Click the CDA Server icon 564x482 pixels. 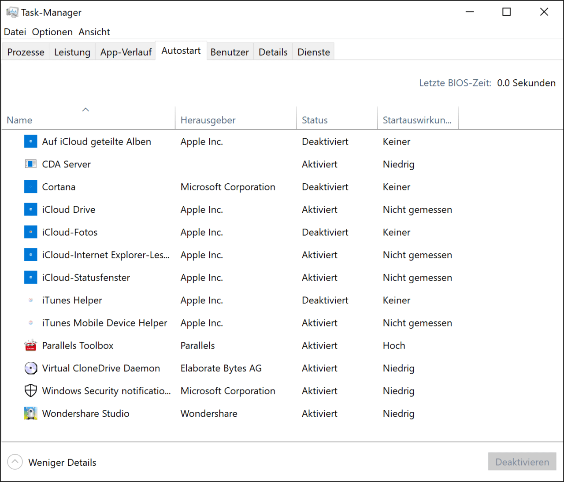pyautogui.click(x=30, y=164)
